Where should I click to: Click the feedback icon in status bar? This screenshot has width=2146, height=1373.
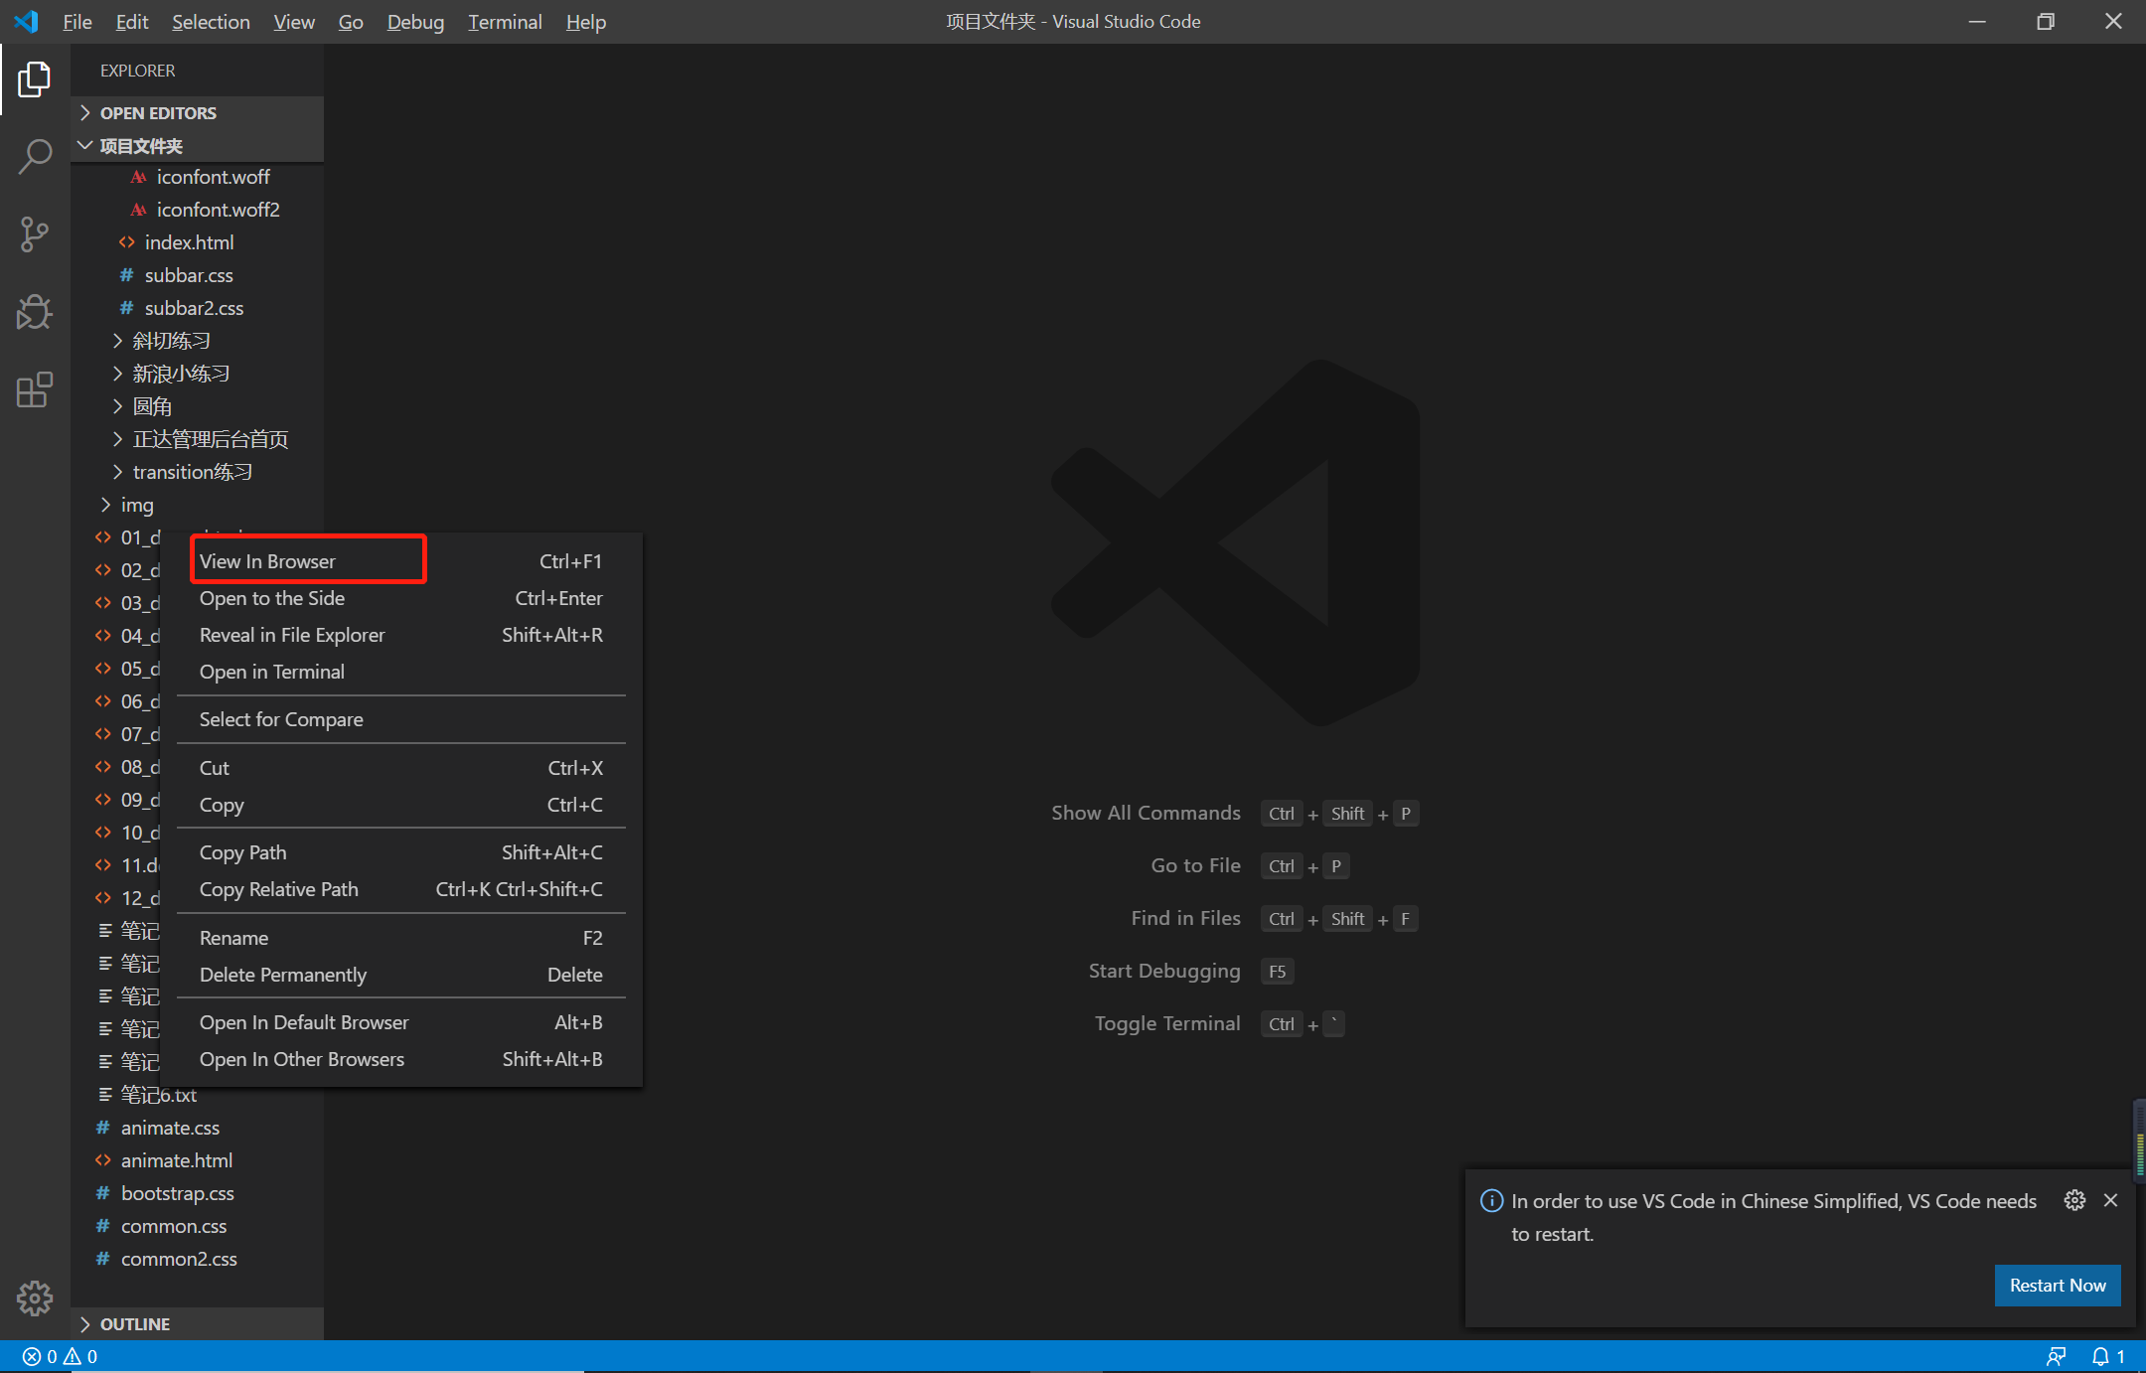point(2056,1356)
